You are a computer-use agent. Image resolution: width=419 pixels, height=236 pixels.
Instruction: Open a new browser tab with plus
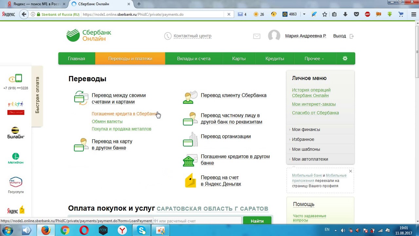(x=139, y=4)
